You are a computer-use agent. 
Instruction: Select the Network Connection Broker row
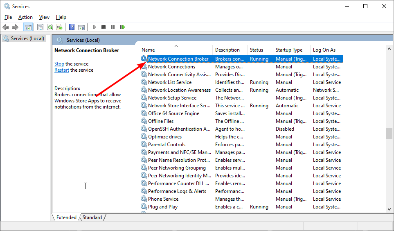pos(242,59)
